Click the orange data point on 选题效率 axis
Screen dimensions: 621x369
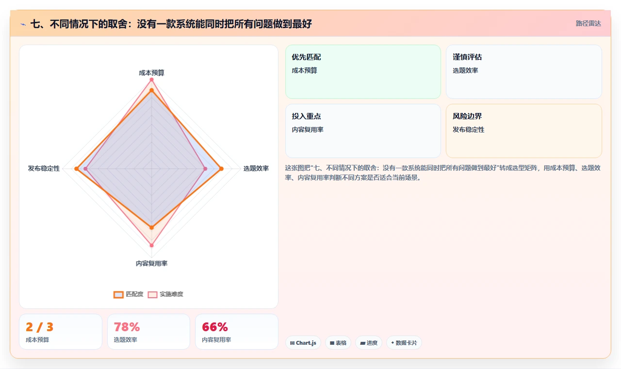(x=222, y=169)
